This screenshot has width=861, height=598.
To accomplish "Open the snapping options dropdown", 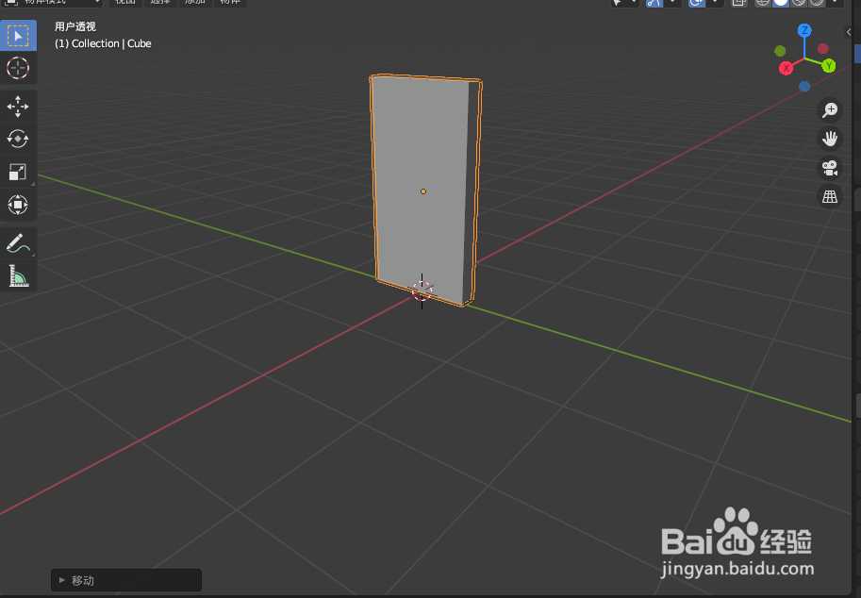I will [672, 3].
